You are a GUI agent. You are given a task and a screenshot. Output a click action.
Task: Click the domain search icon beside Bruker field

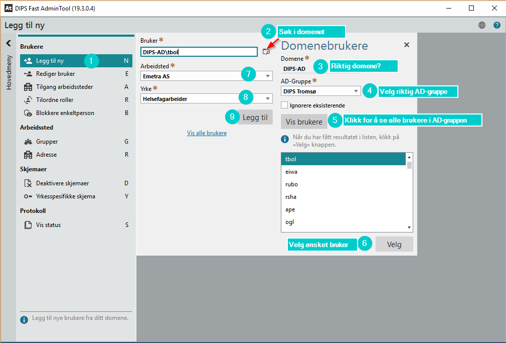pos(266,52)
